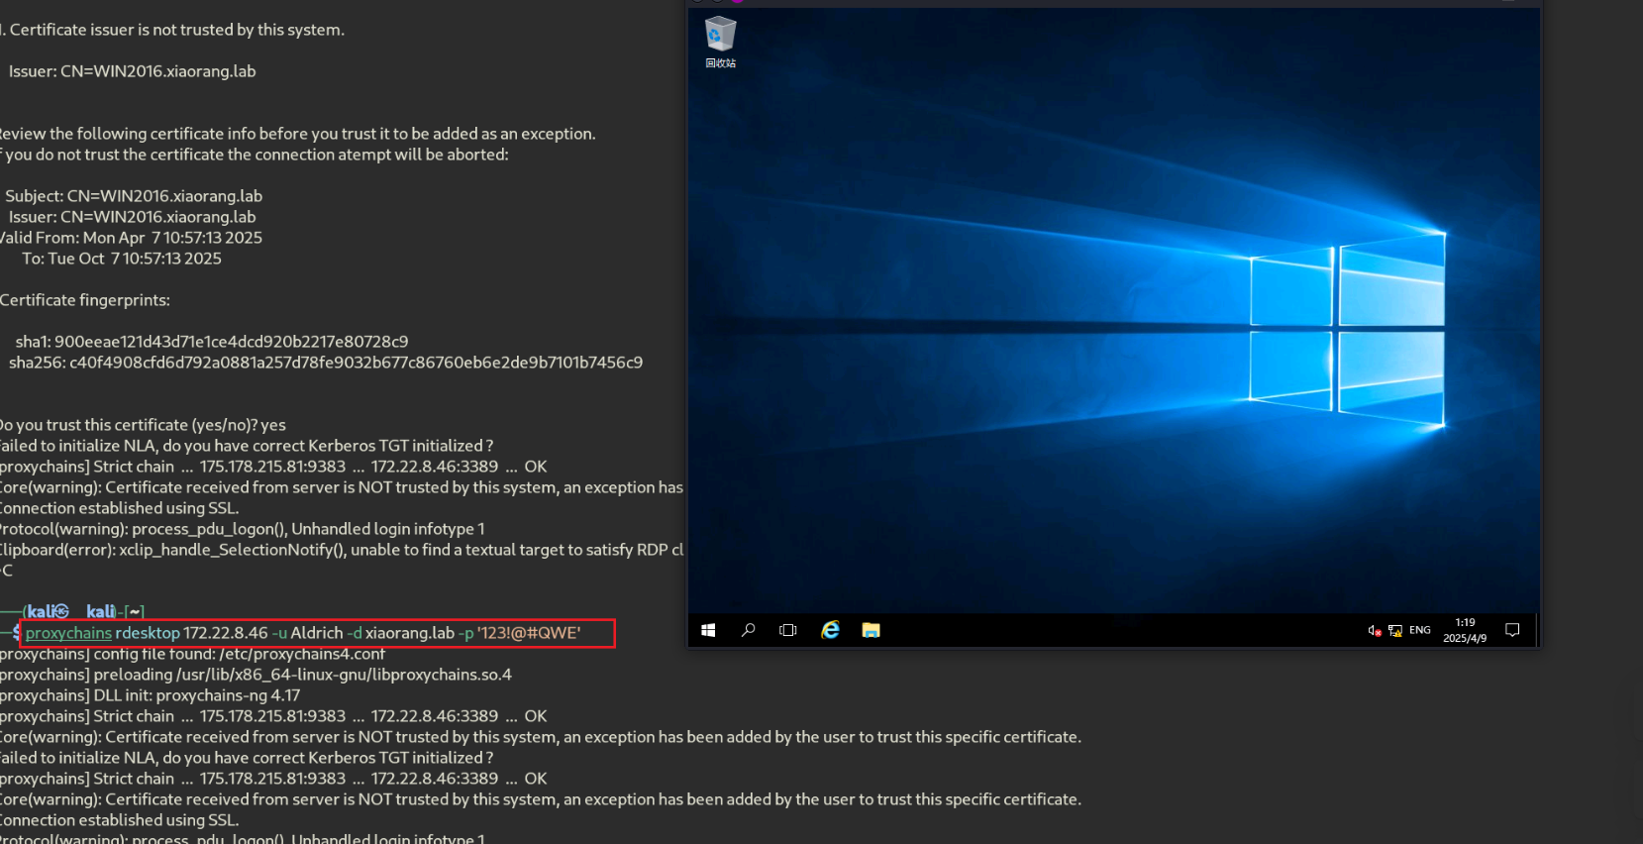The image size is (1643, 844).
Task: Click the 'Do you trust this certificate' prompt
Action: 143,425
